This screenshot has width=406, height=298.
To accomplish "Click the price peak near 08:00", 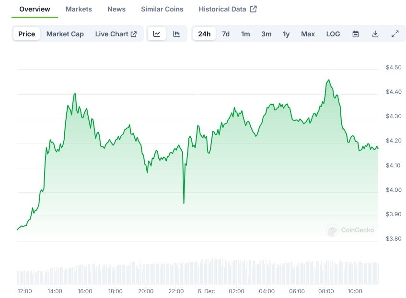I will tap(328, 80).
